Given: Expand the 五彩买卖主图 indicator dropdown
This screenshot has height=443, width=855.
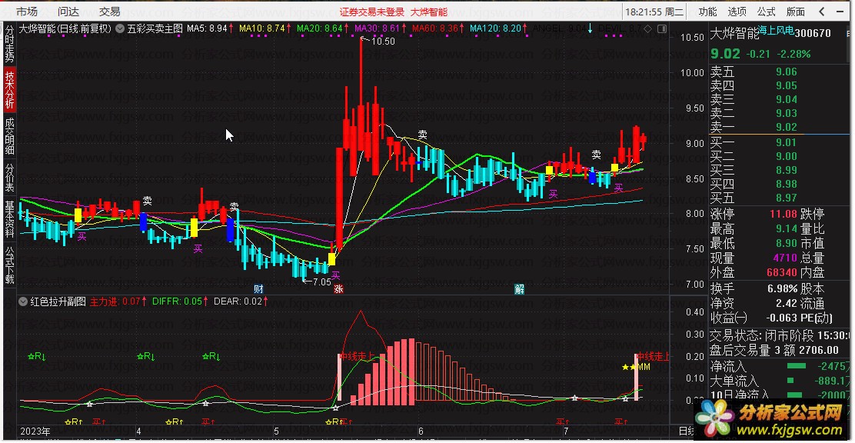Looking at the screenshot, I should point(119,29).
